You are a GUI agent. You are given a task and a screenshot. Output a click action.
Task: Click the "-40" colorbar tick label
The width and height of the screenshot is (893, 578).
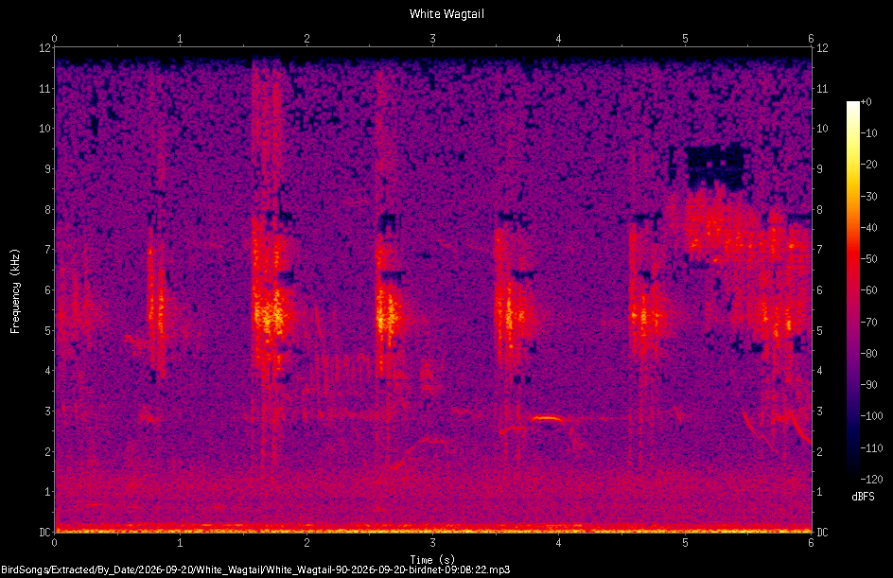click(x=869, y=228)
